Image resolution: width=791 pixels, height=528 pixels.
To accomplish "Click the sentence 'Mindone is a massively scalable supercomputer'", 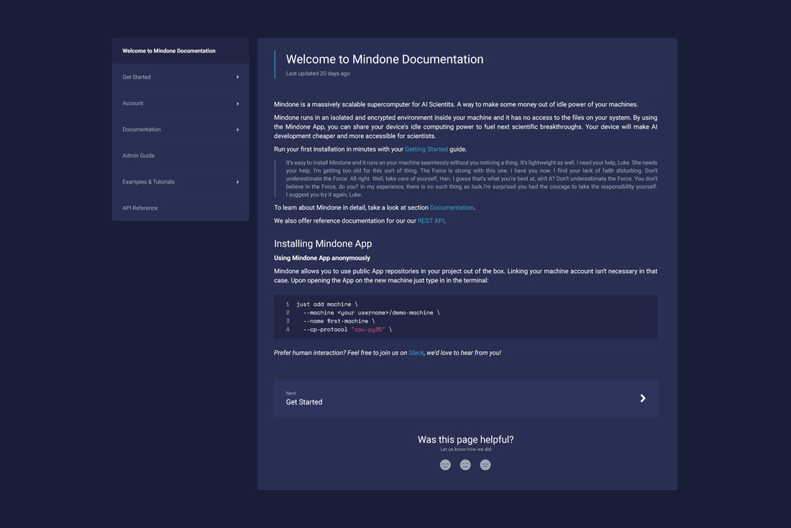I will click(x=456, y=104).
